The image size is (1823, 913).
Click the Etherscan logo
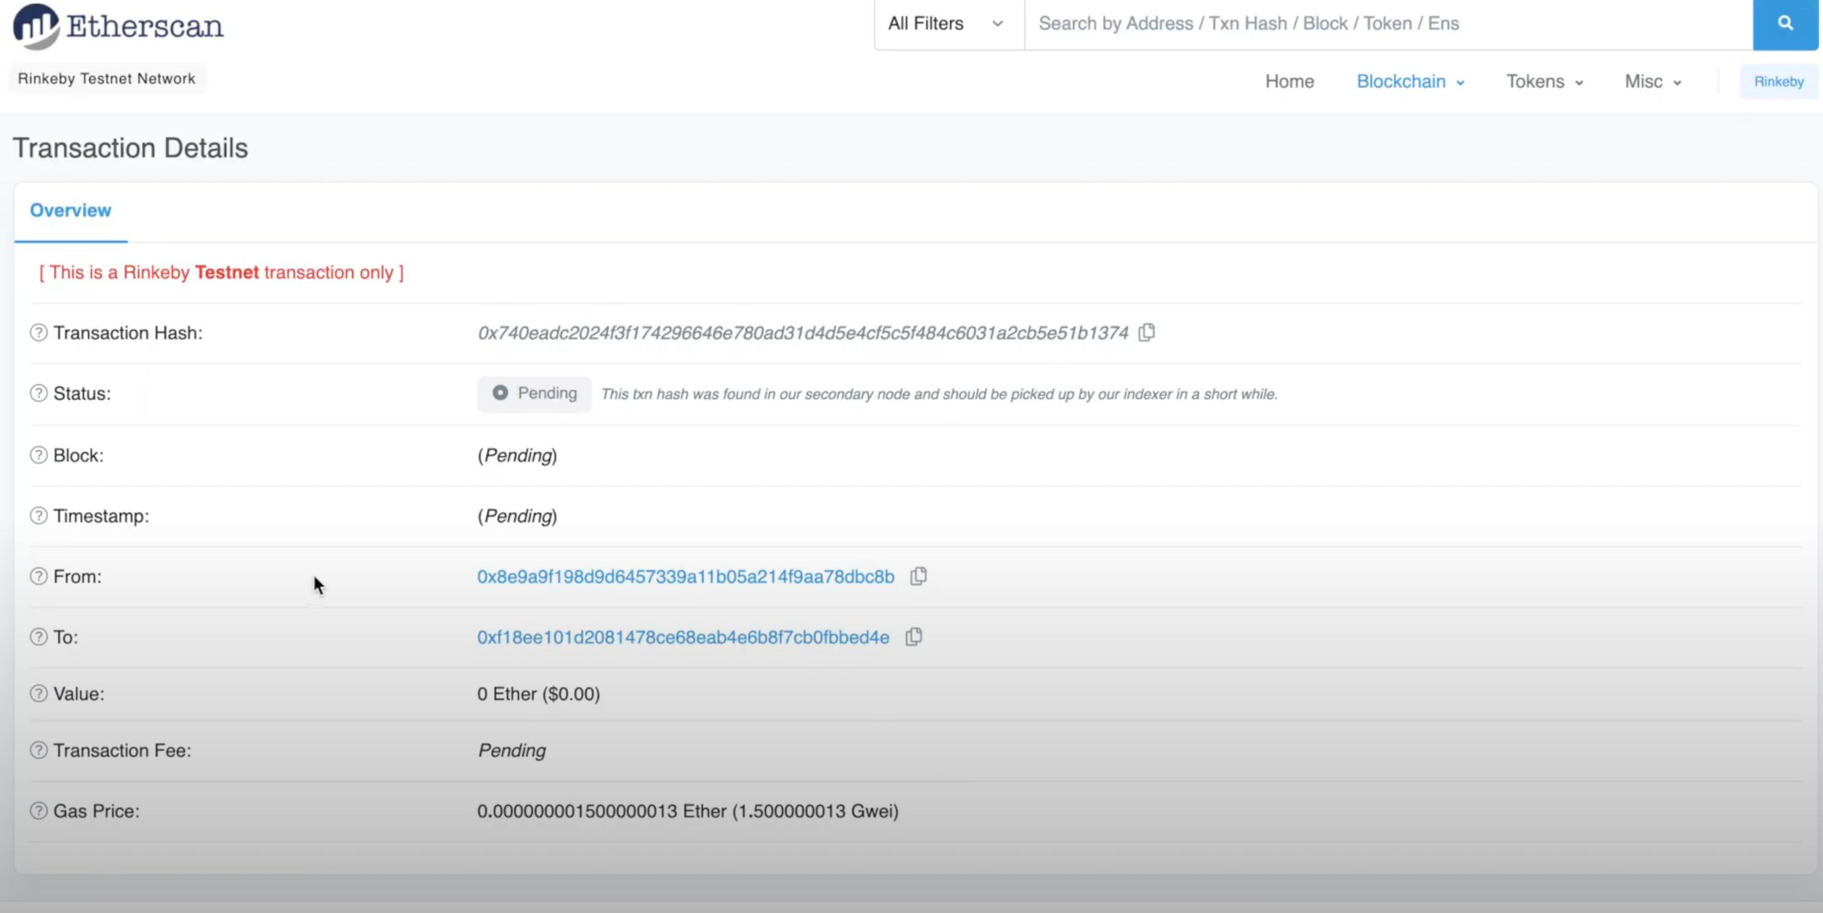coord(118,26)
